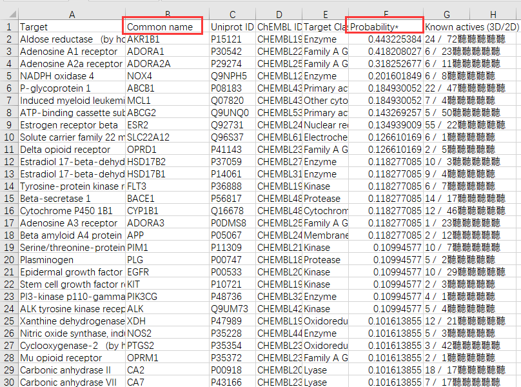Select column H header
This screenshot has width=521, height=387.
(493, 14)
